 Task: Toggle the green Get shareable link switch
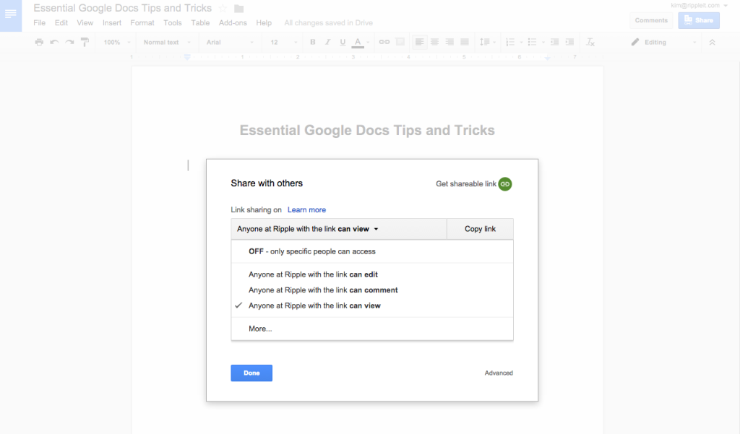[504, 184]
